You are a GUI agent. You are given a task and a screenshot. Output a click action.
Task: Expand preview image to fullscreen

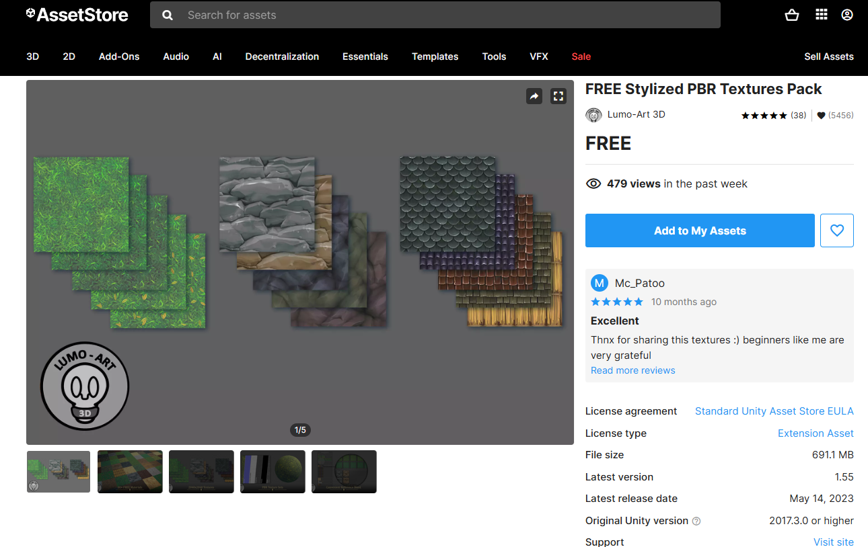coord(558,96)
